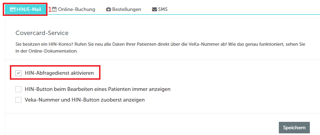Switch to the Online-Buchung tab
The image size is (320, 135).
click(74, 9)
